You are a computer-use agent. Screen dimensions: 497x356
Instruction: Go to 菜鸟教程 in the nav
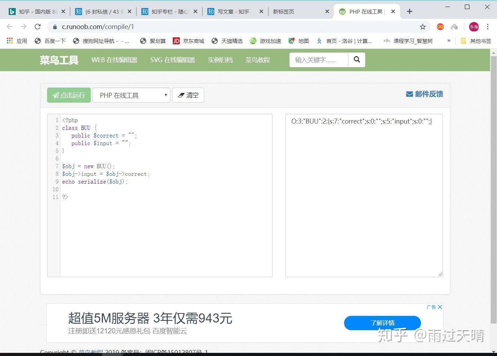(258, 60)
